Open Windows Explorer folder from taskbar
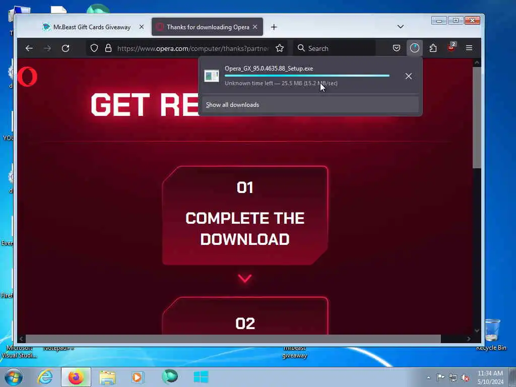This screenshot has width=516, height=387. 107,377
